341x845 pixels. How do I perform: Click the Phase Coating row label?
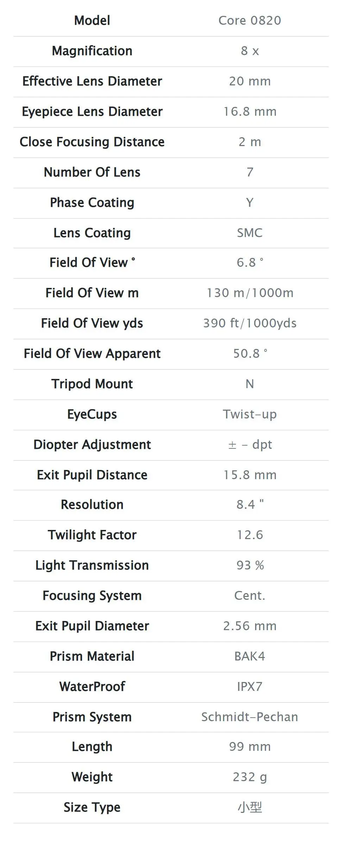(x=92, y=203)
